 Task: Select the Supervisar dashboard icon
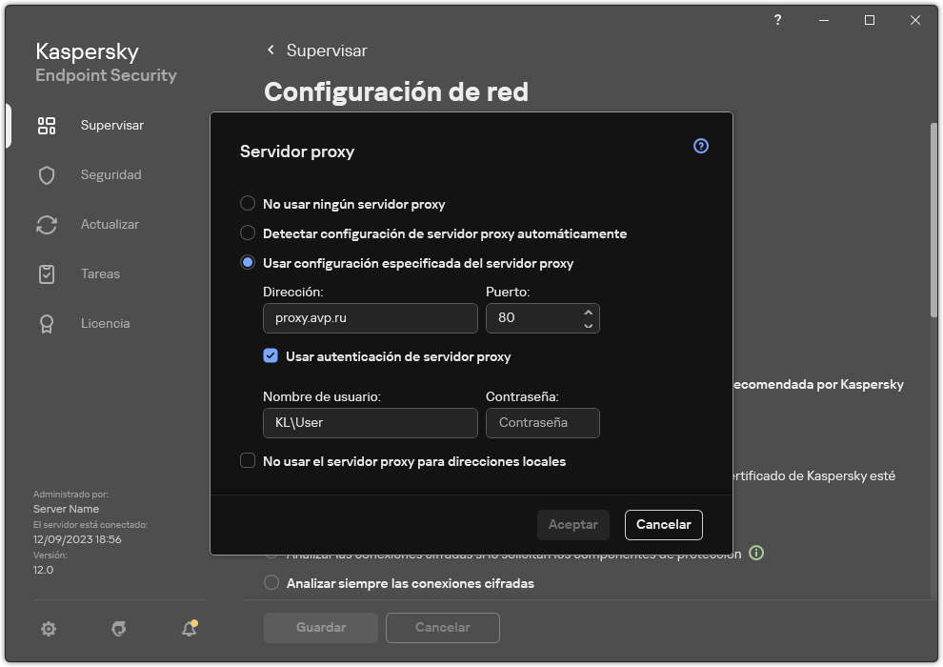point(47,125)
